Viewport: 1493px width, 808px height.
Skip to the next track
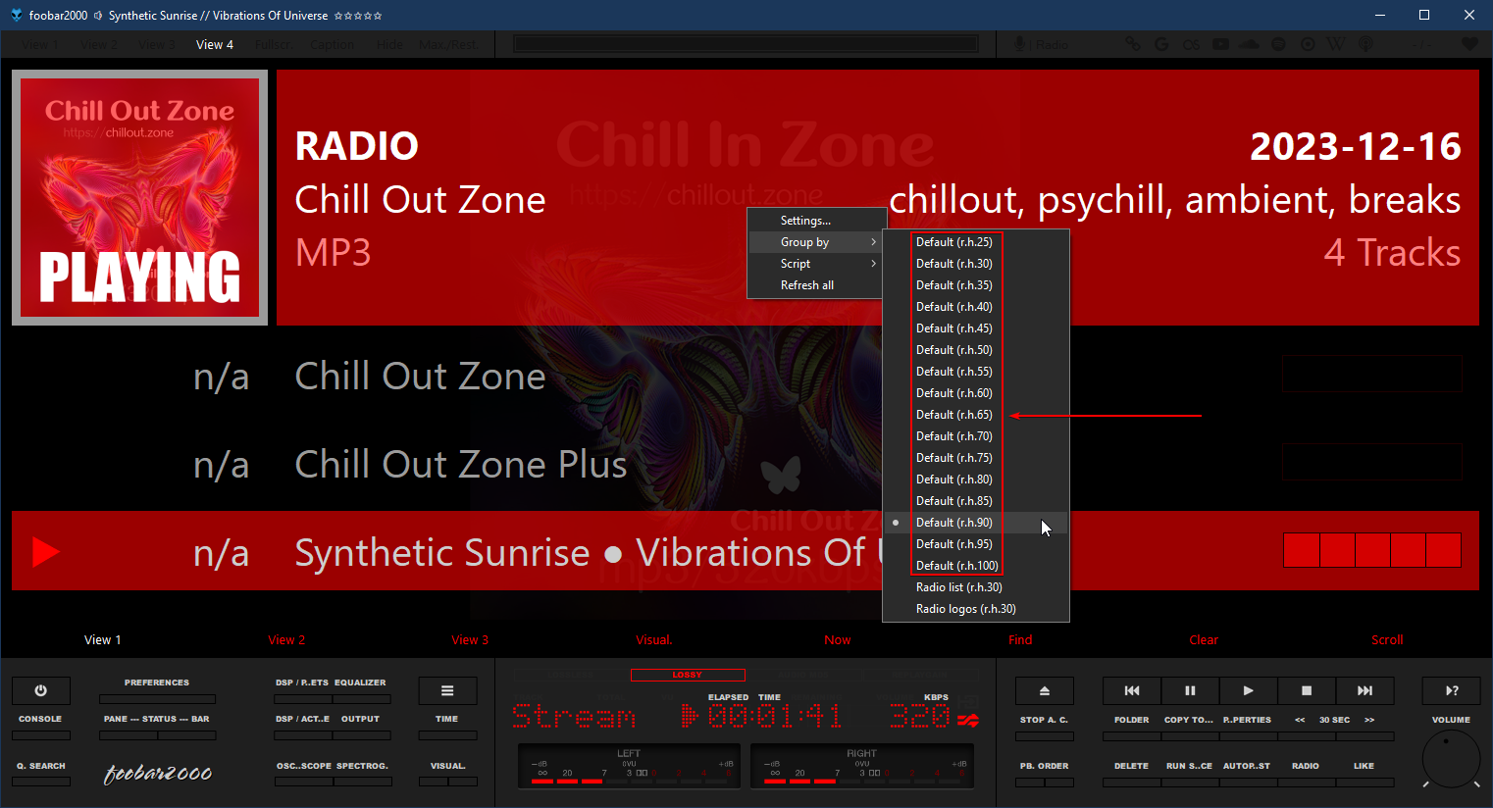[x=1364, y=691]
